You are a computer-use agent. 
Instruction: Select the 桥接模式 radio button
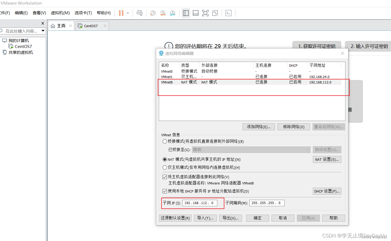pos(165,141)
